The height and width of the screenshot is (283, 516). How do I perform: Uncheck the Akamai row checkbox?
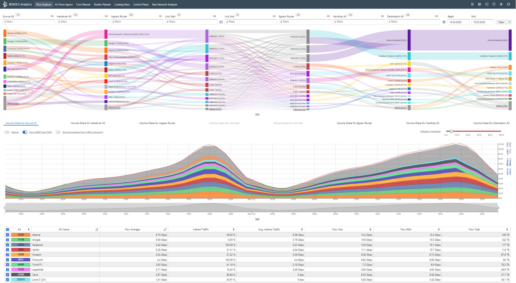[x=7, y=234]
